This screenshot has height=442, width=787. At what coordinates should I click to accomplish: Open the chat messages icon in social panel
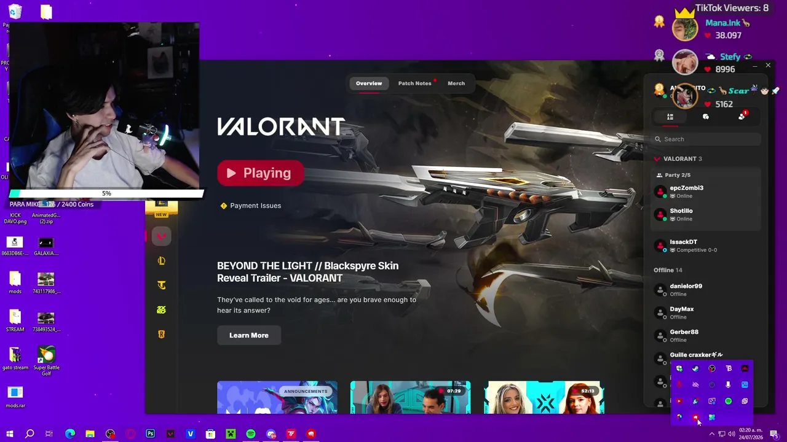pos(706,117)
